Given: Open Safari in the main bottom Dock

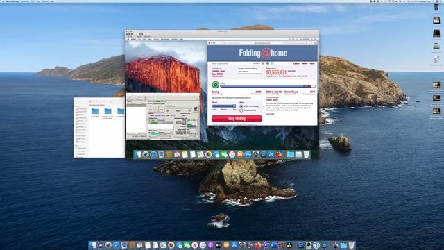Looking at the screenshot, I should [x=116, y=245].
